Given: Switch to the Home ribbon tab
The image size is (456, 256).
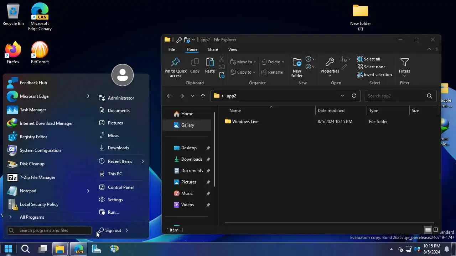Looking at the screenshot, I should point(192,49).
